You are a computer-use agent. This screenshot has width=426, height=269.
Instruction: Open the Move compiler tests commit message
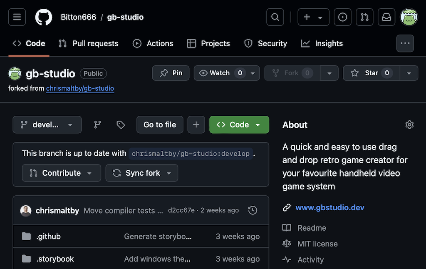(123, 211)
